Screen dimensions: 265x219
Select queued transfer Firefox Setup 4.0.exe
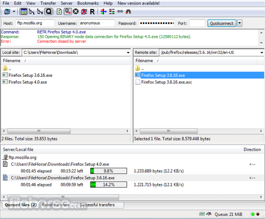[x=60, y=164]
